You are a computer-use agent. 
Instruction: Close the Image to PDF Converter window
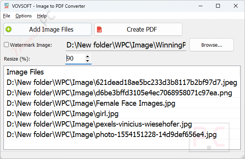point(236,6)
